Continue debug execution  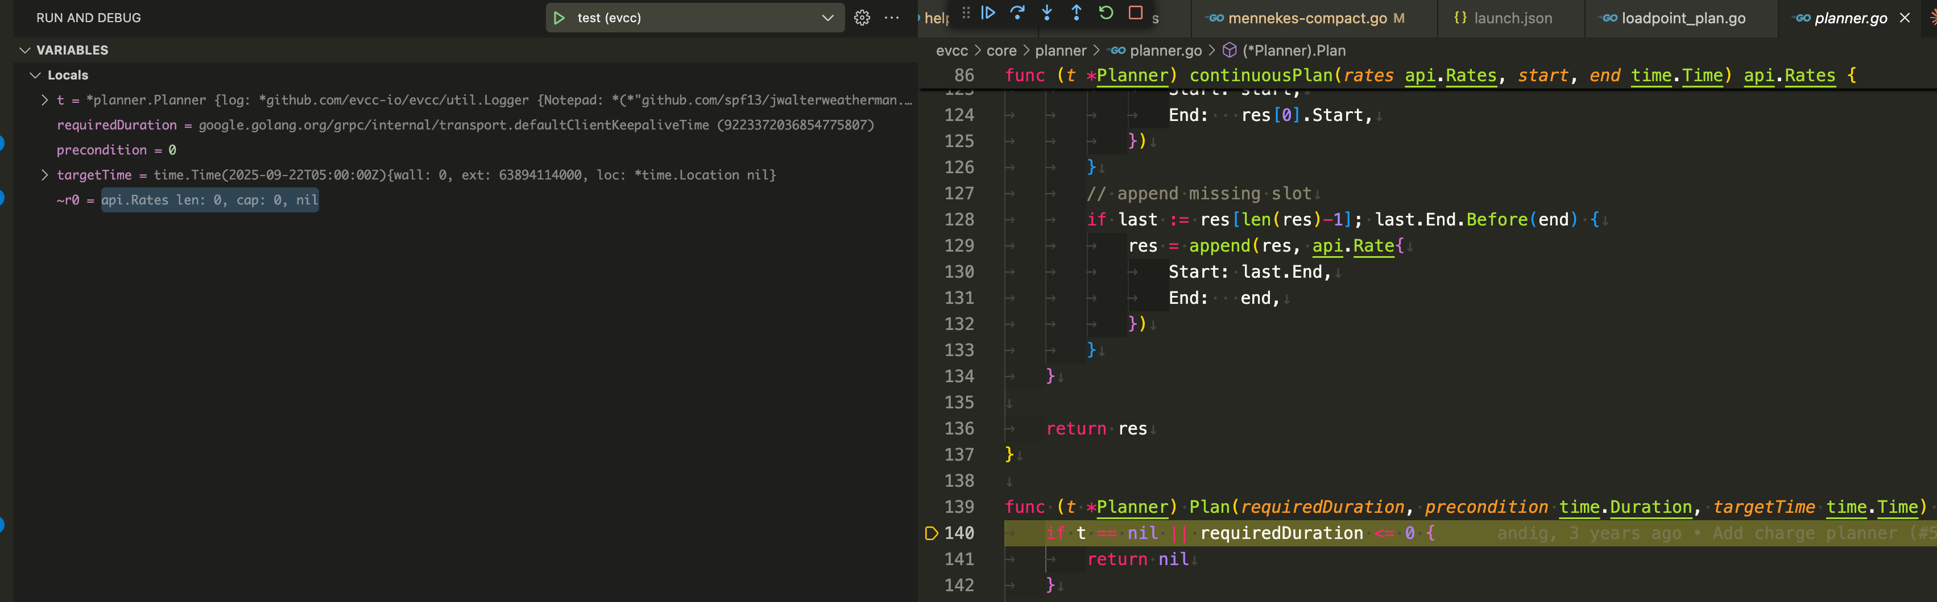pos(988,12)
